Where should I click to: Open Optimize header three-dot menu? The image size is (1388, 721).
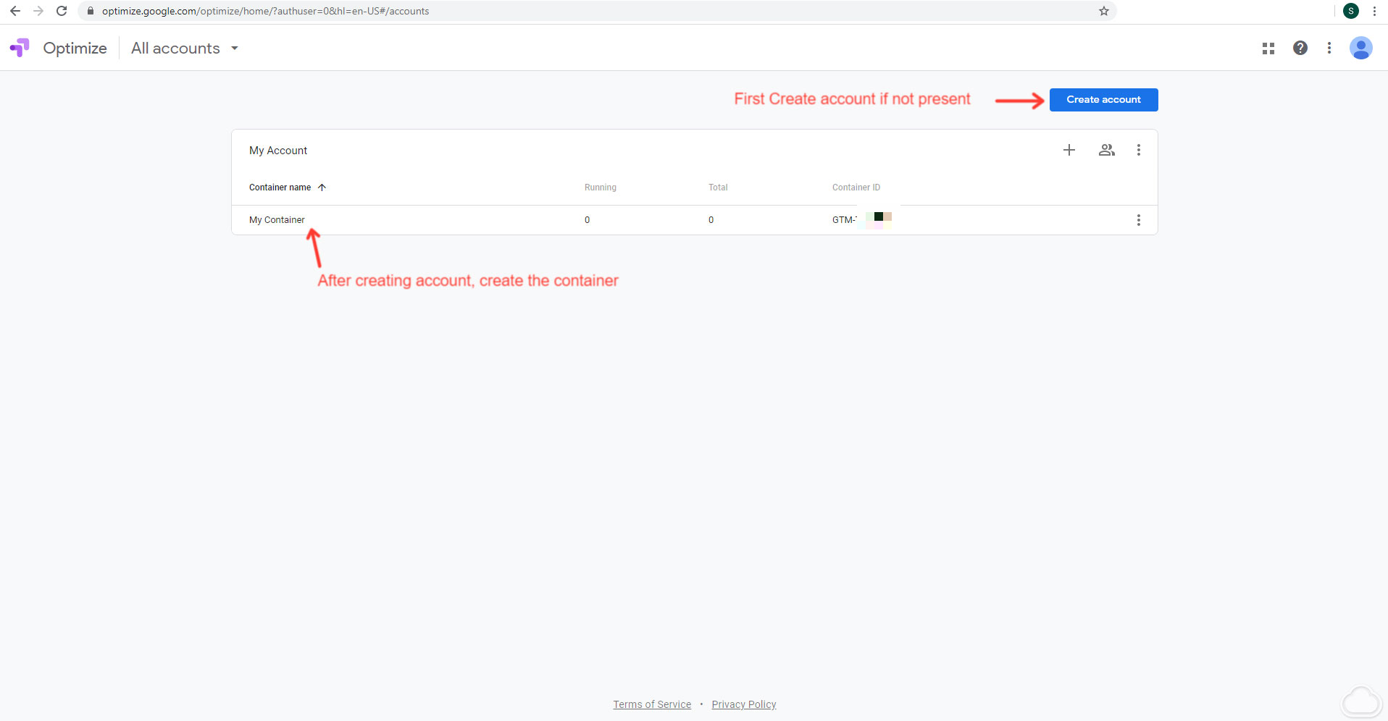tap(1329, 48)
